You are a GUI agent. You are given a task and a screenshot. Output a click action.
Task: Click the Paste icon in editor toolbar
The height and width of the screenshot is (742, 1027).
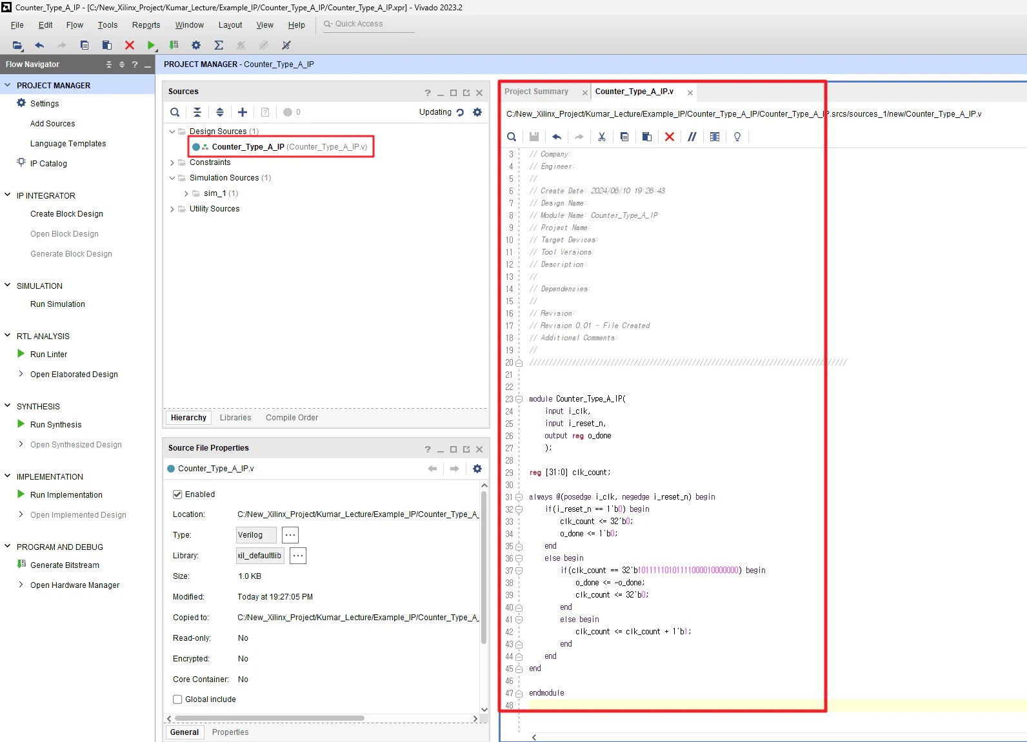click(x=647, y=137)
